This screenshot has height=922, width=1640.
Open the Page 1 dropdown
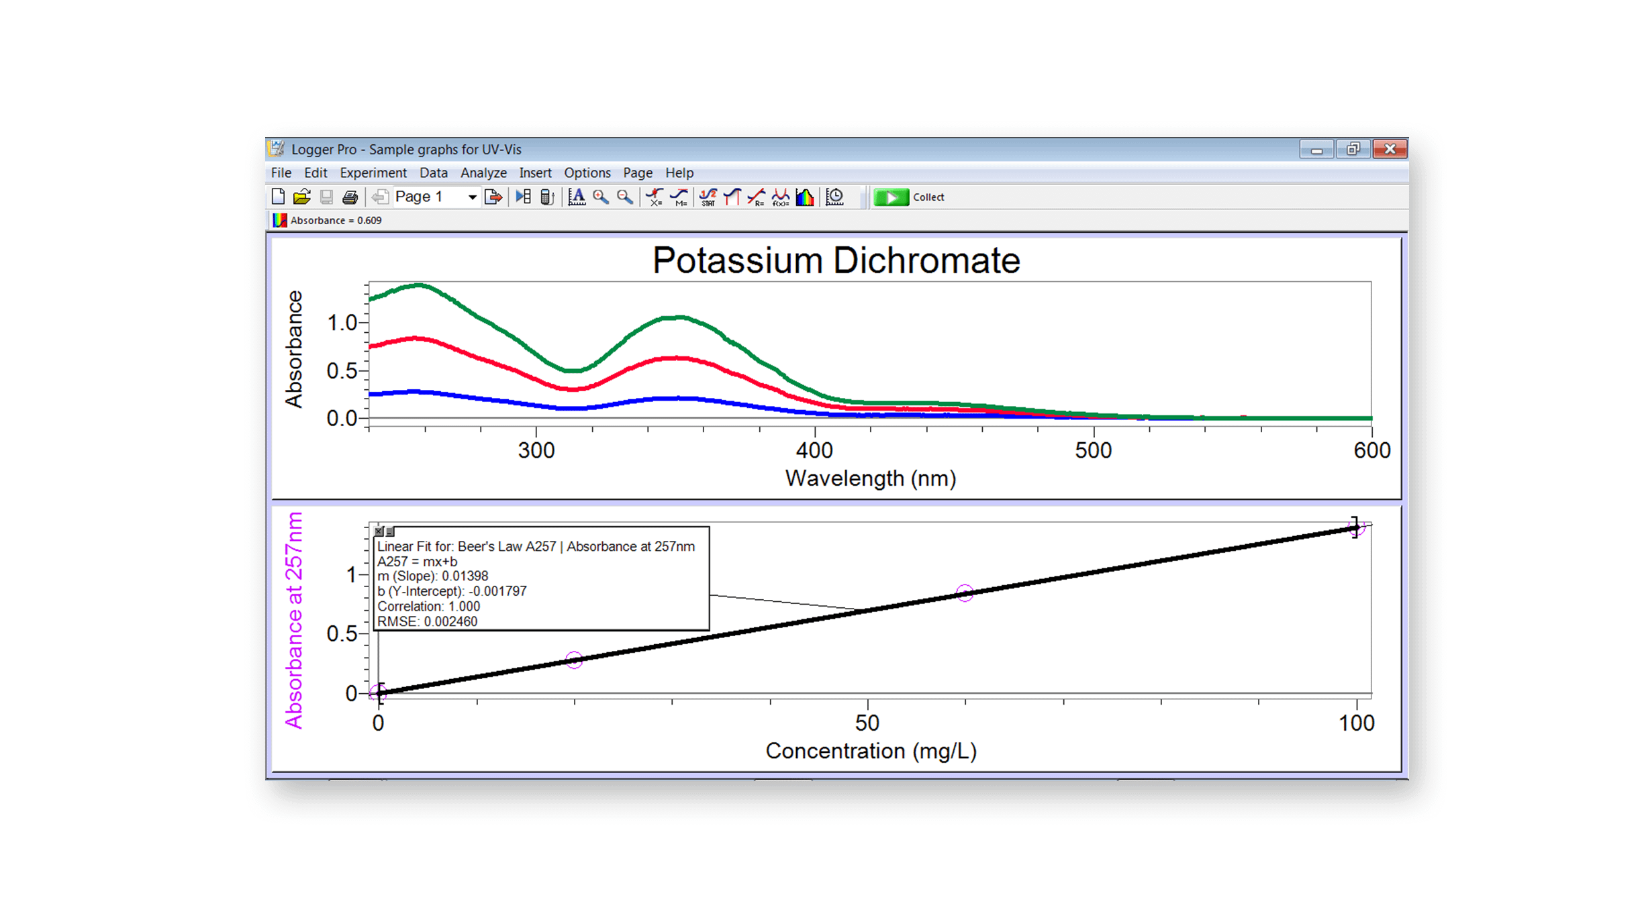pos(472,197)
